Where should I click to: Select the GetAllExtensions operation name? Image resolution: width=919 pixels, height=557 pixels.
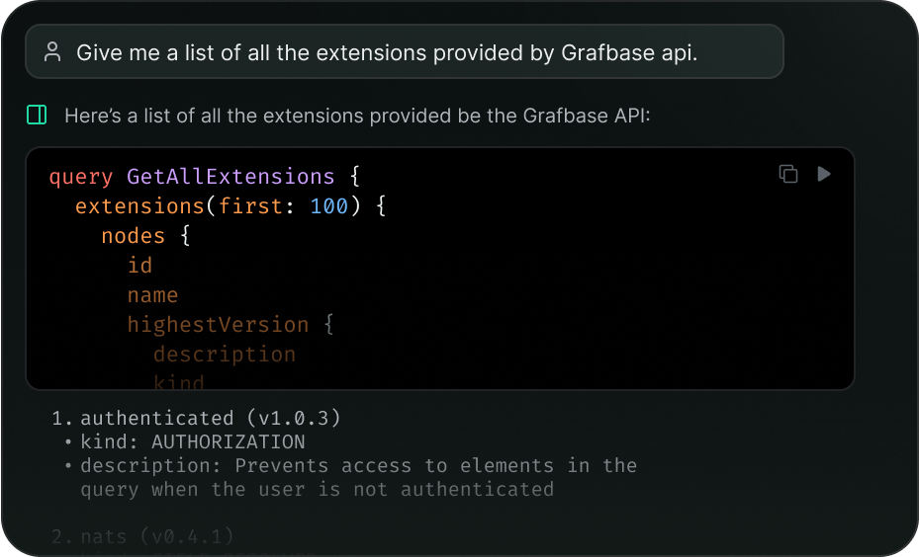[230, 177]
